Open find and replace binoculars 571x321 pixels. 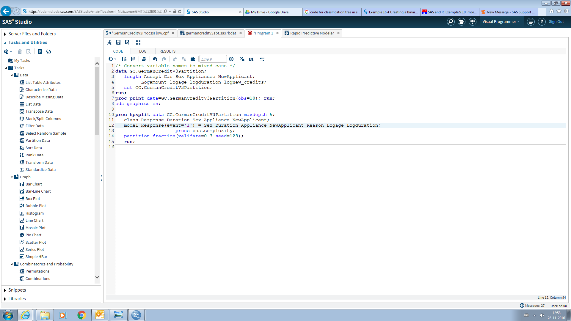251,59
